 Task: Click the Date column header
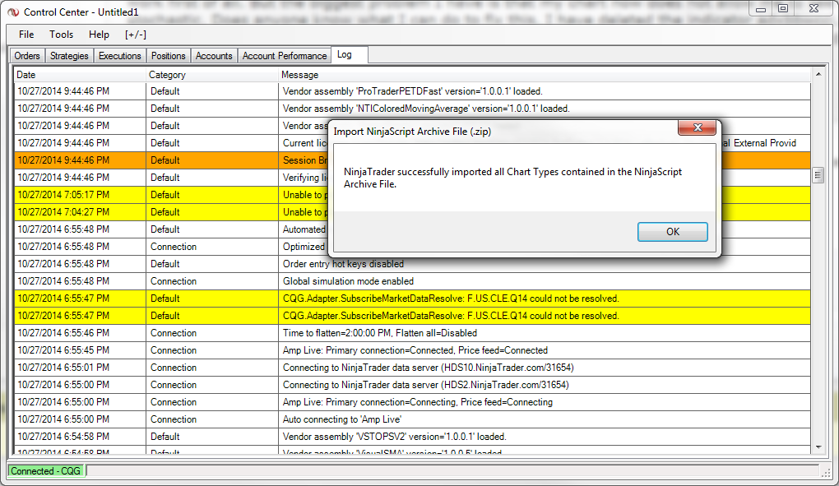coord(80,75)
